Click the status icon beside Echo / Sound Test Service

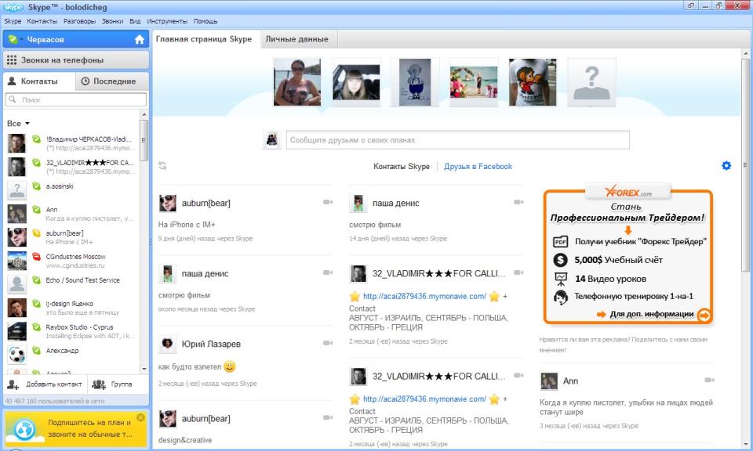click(x=36, y=280)
